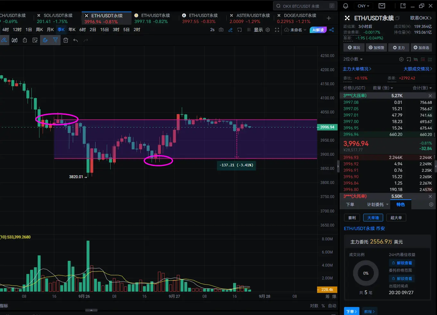437x315 pixels.
Task: Select the drawing pen tool in chart header
Action: (231, 30)
